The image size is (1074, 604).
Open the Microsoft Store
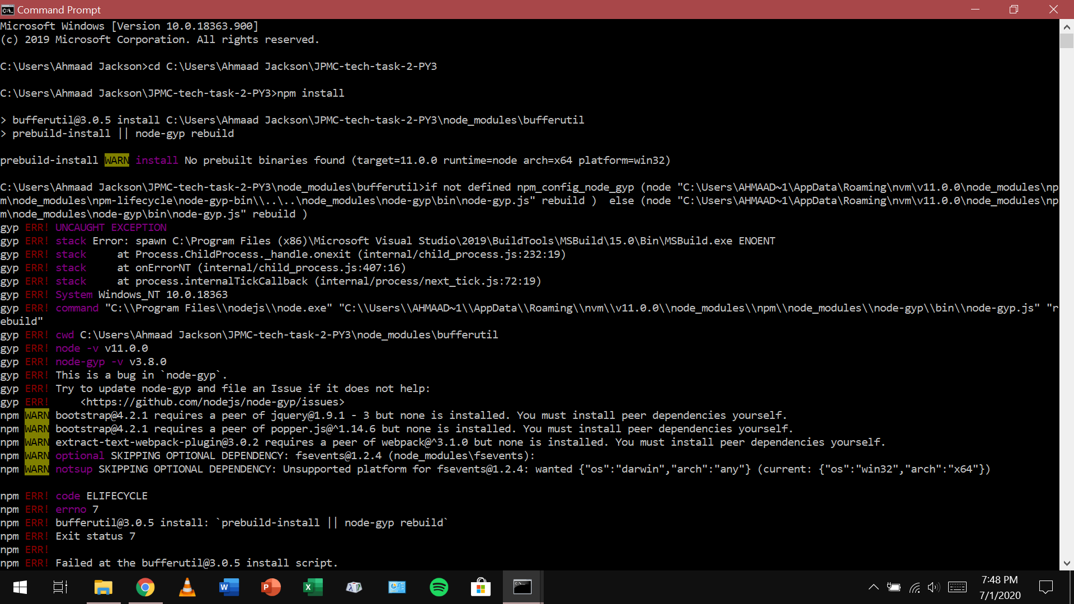(x=481, y=587)
